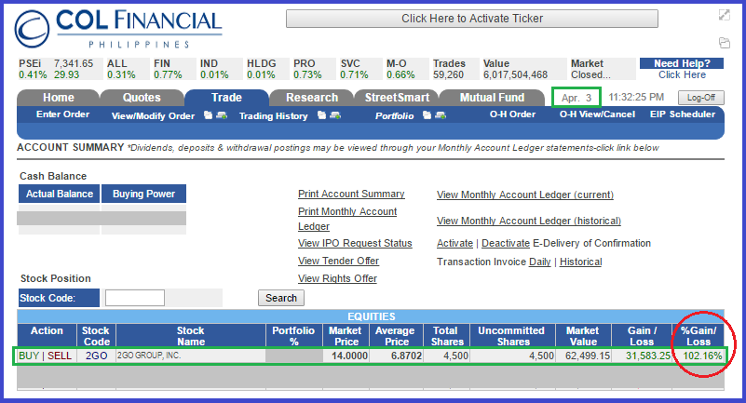The image size is (746, 403).
Task: Open Transaction Invoice Historical link
Action: (580, 262)
